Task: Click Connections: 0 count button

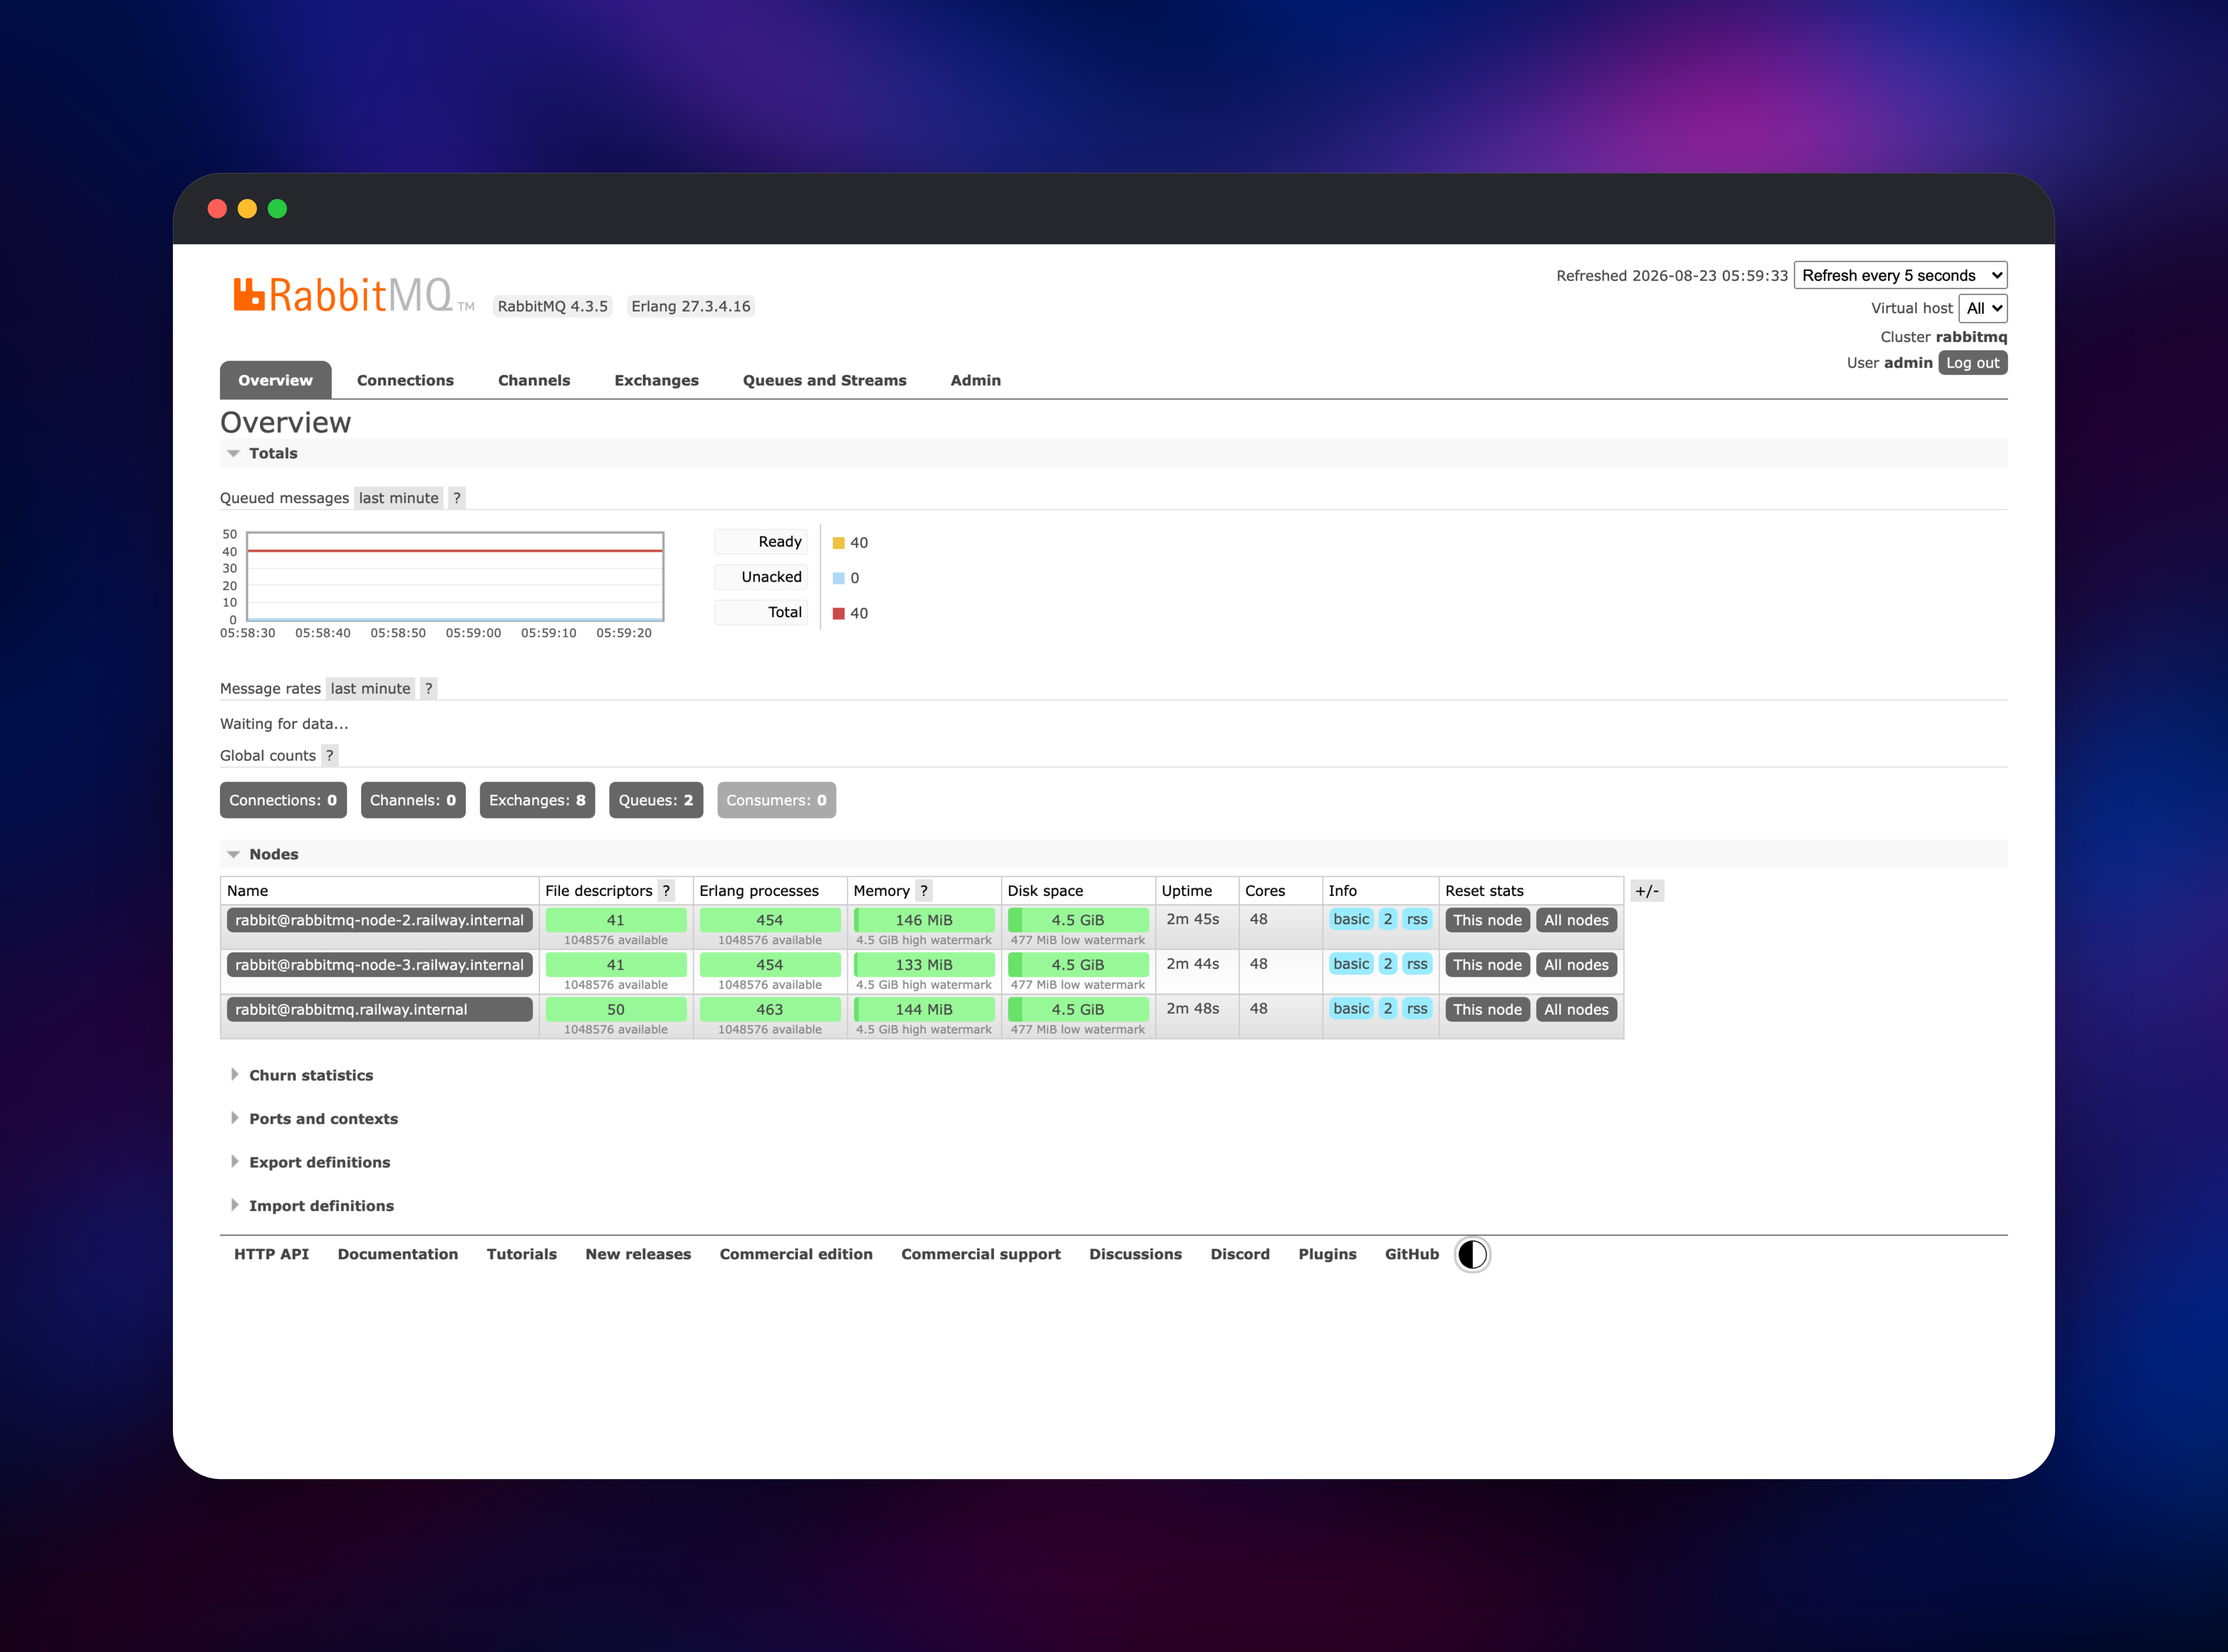Action: 283,800
